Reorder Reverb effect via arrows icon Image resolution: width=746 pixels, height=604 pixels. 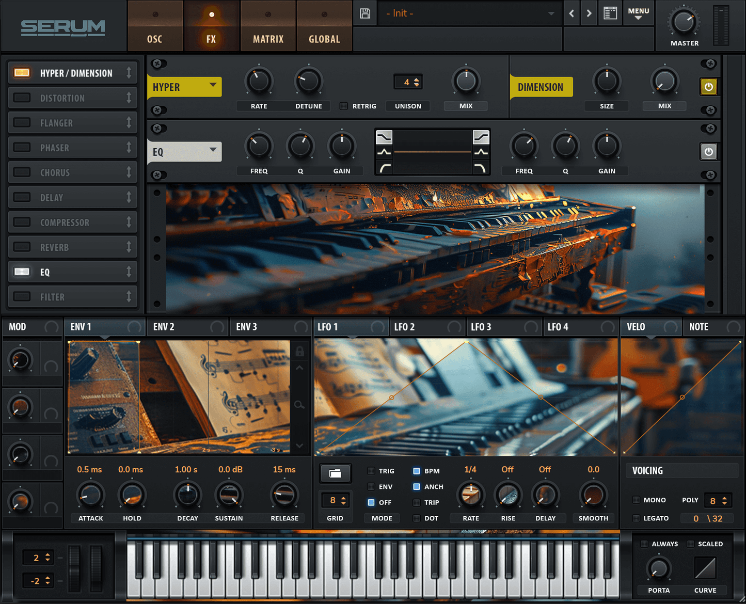pos(129,247)
